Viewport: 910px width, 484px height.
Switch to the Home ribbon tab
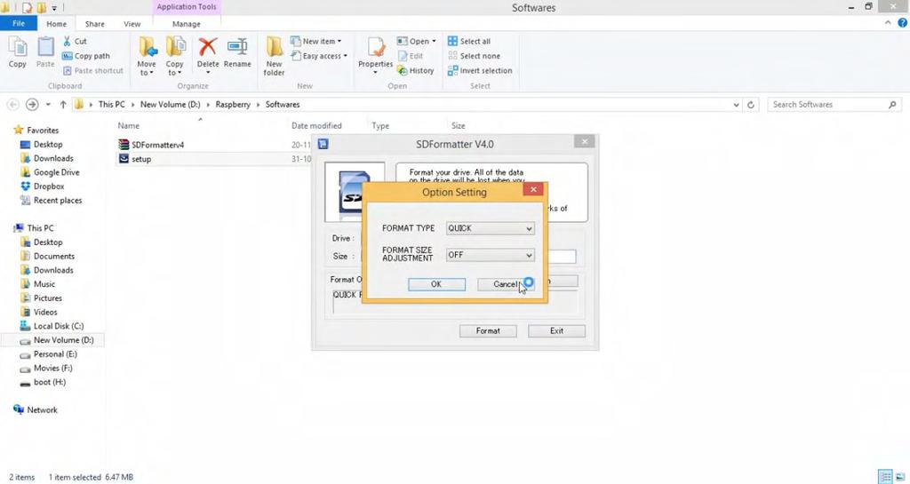point(56,24)
